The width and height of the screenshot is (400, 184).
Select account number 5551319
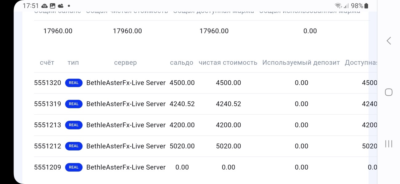[48, 104]
